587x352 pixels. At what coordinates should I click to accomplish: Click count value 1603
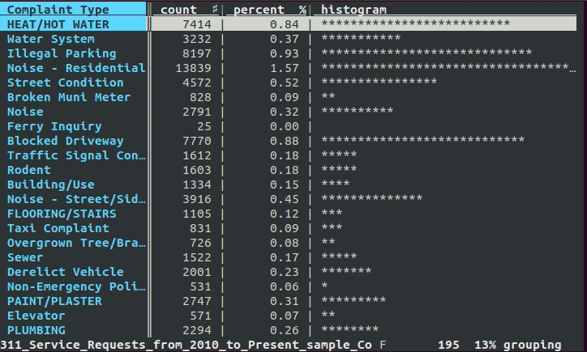[197, 170]
